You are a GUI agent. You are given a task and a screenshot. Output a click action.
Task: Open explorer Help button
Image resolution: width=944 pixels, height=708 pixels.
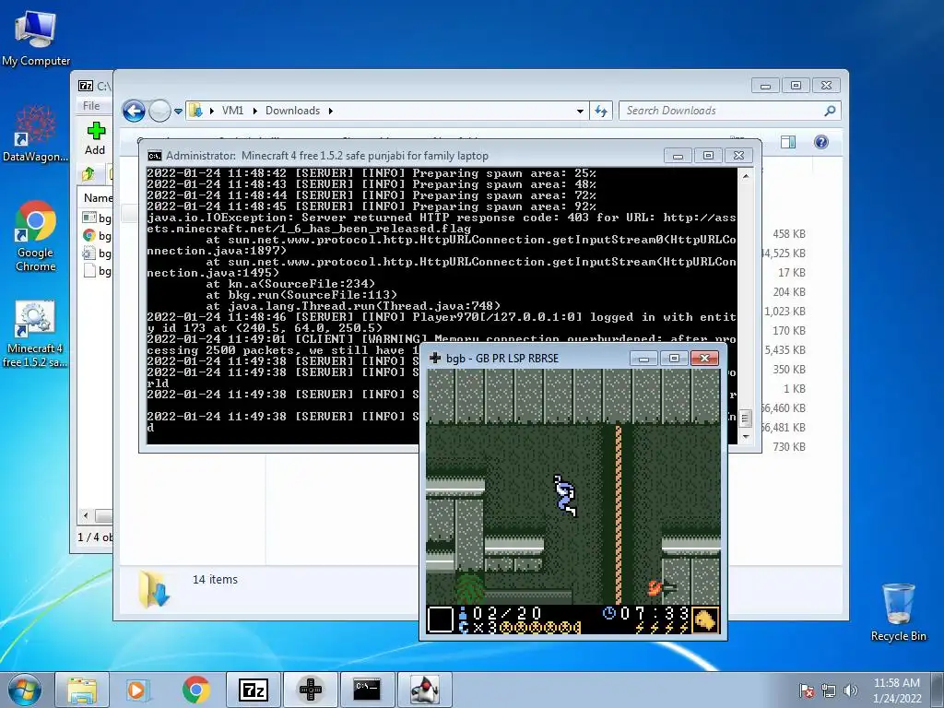click(x=821, y=142)
